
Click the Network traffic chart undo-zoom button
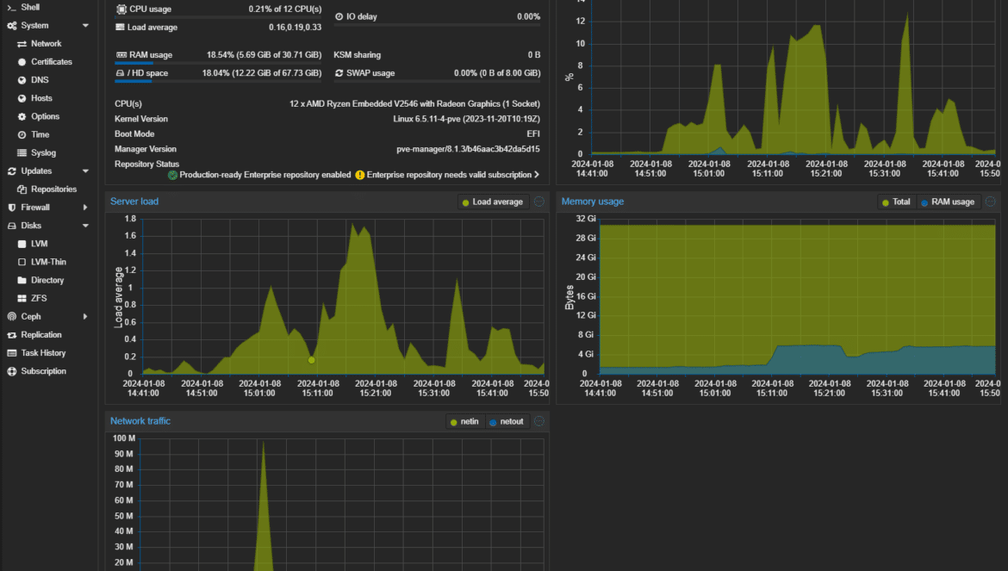click(x=539, y=421)
